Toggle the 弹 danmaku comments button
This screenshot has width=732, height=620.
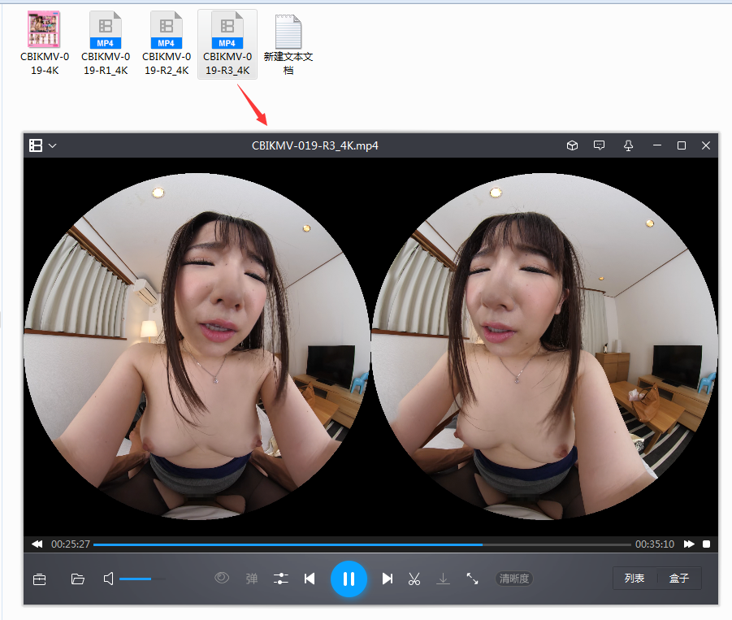252,579
